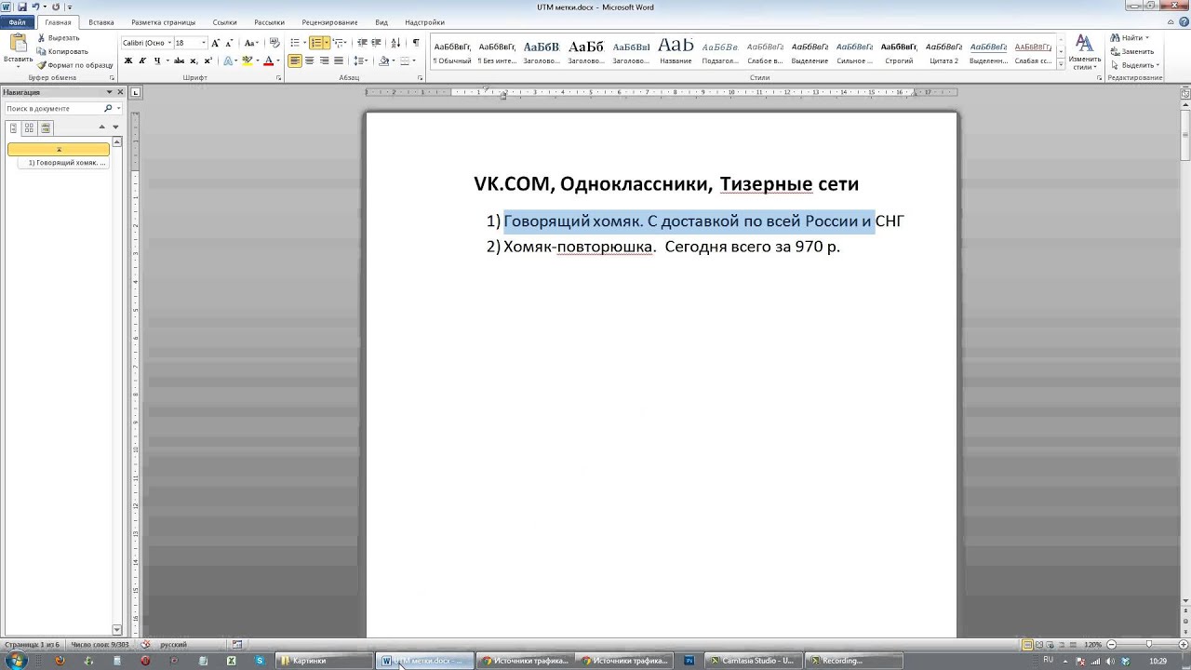Click the Sort (A-Z) icon
The image size is (1191, 670).
[396, 43]
